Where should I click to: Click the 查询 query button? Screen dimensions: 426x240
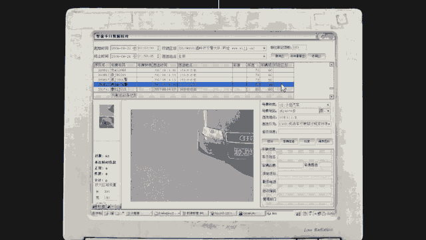pos(280,56)
